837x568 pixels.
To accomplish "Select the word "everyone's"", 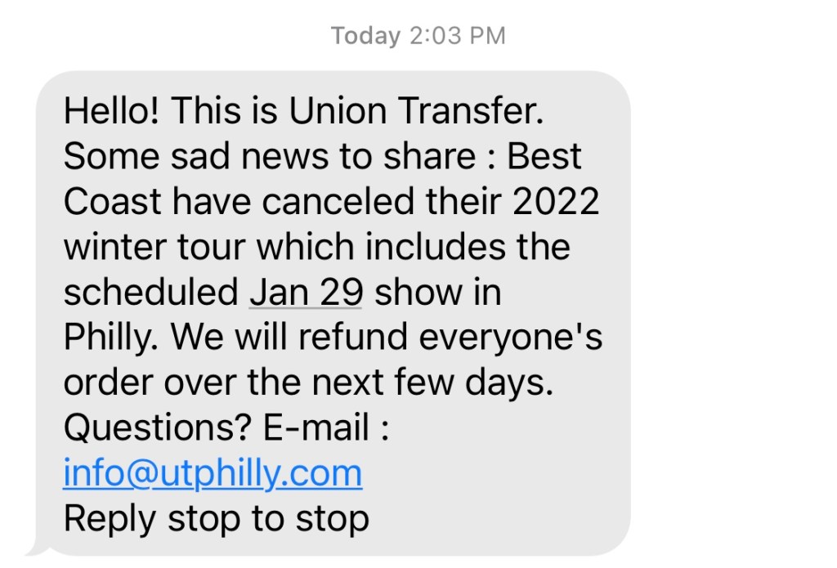I will click(x=532, y=338).
